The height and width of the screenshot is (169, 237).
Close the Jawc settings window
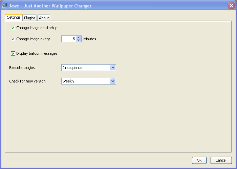(231, 6)
